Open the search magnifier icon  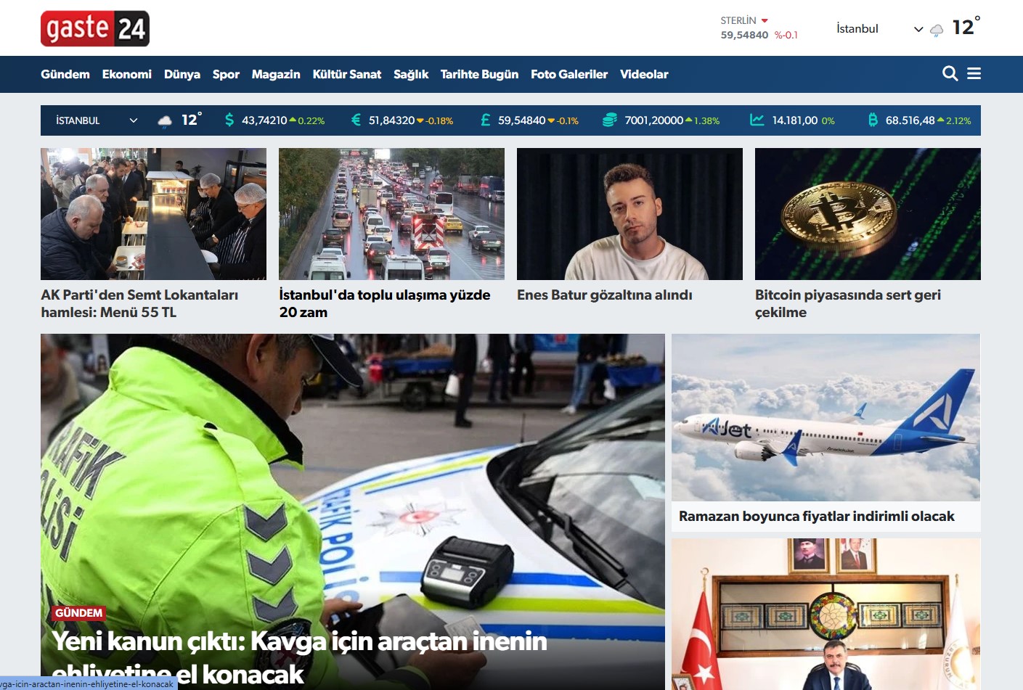950,73
